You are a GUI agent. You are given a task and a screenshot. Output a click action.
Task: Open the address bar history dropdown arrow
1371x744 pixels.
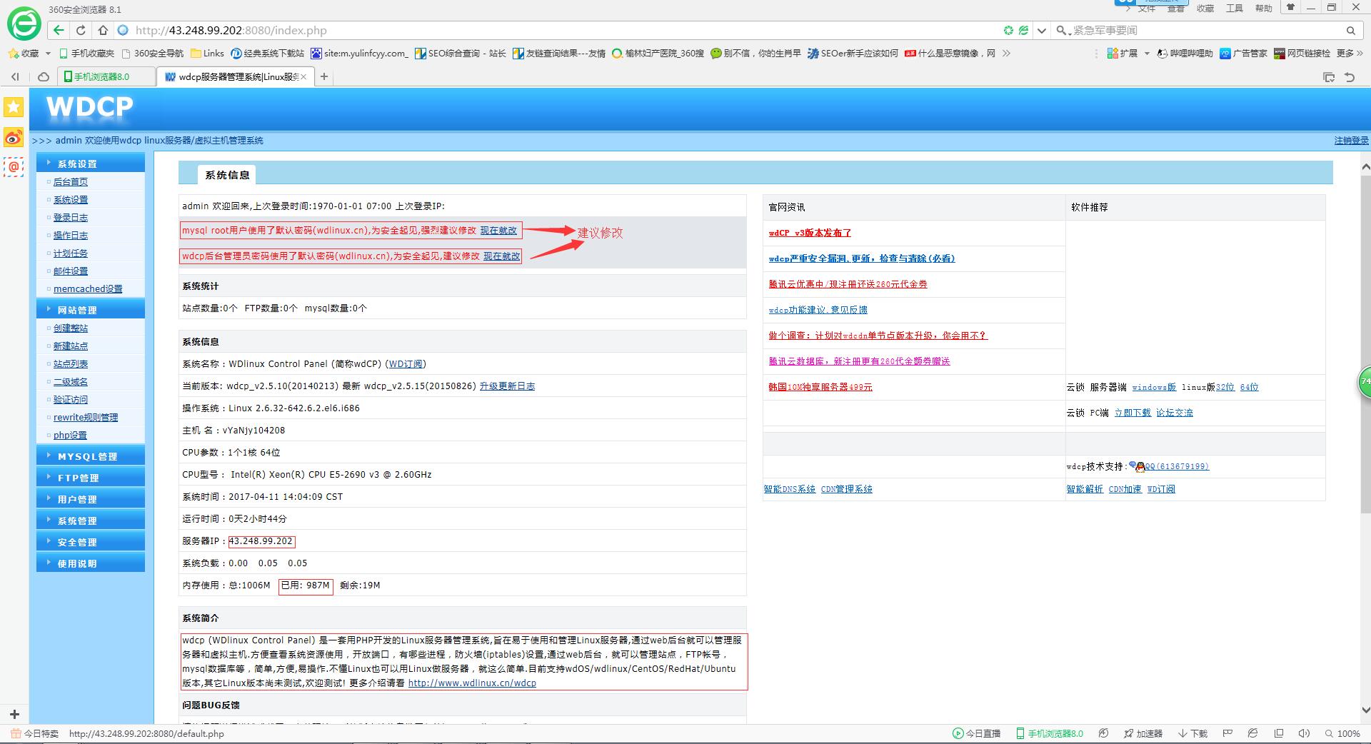coord(1042,31)
